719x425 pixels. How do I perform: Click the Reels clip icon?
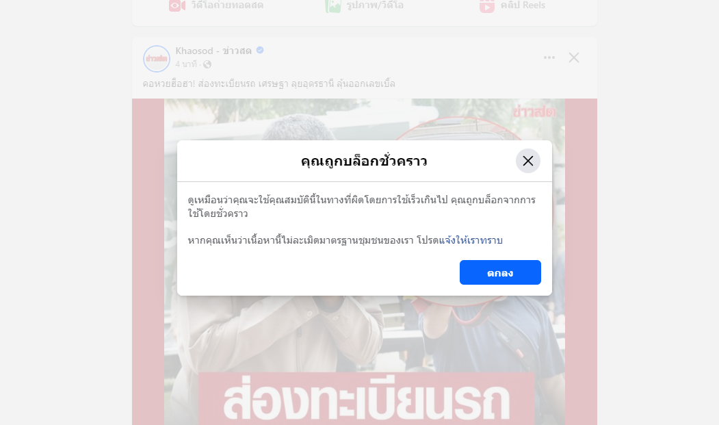tap(487, 6)
